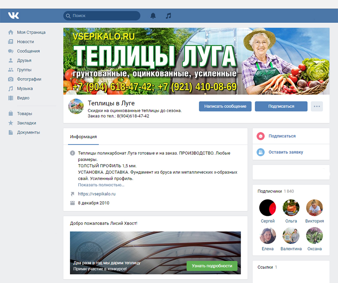Click the home icon beside Моя Страница
This screenshot has width=338, height=283.
11,32
